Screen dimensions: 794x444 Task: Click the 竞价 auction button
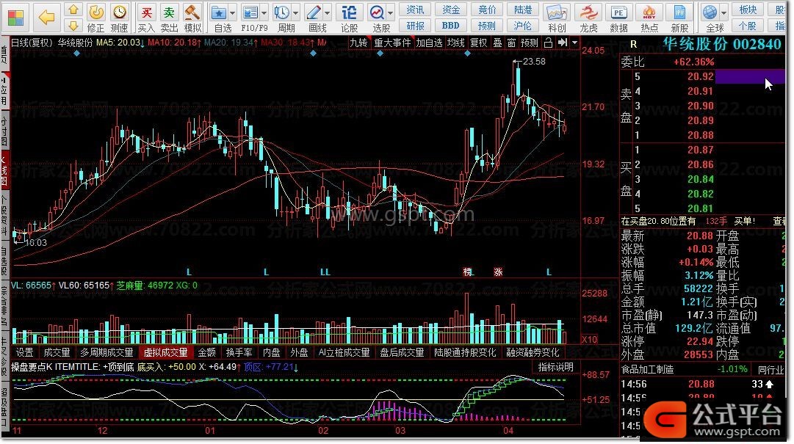click(487, 10)
